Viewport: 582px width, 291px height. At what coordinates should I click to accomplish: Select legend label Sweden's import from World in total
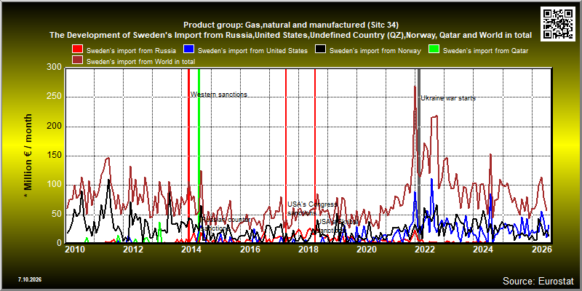[140, 62]
